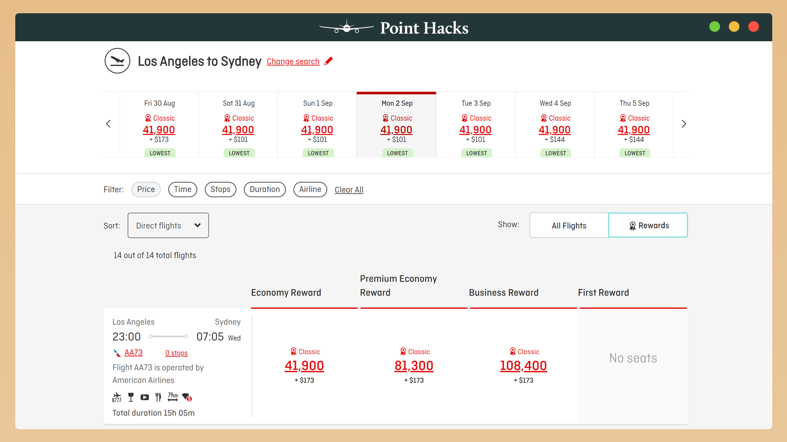
Task: Click the reward ribbon icon in Rewards button
Action: click(x=633, y=226)
